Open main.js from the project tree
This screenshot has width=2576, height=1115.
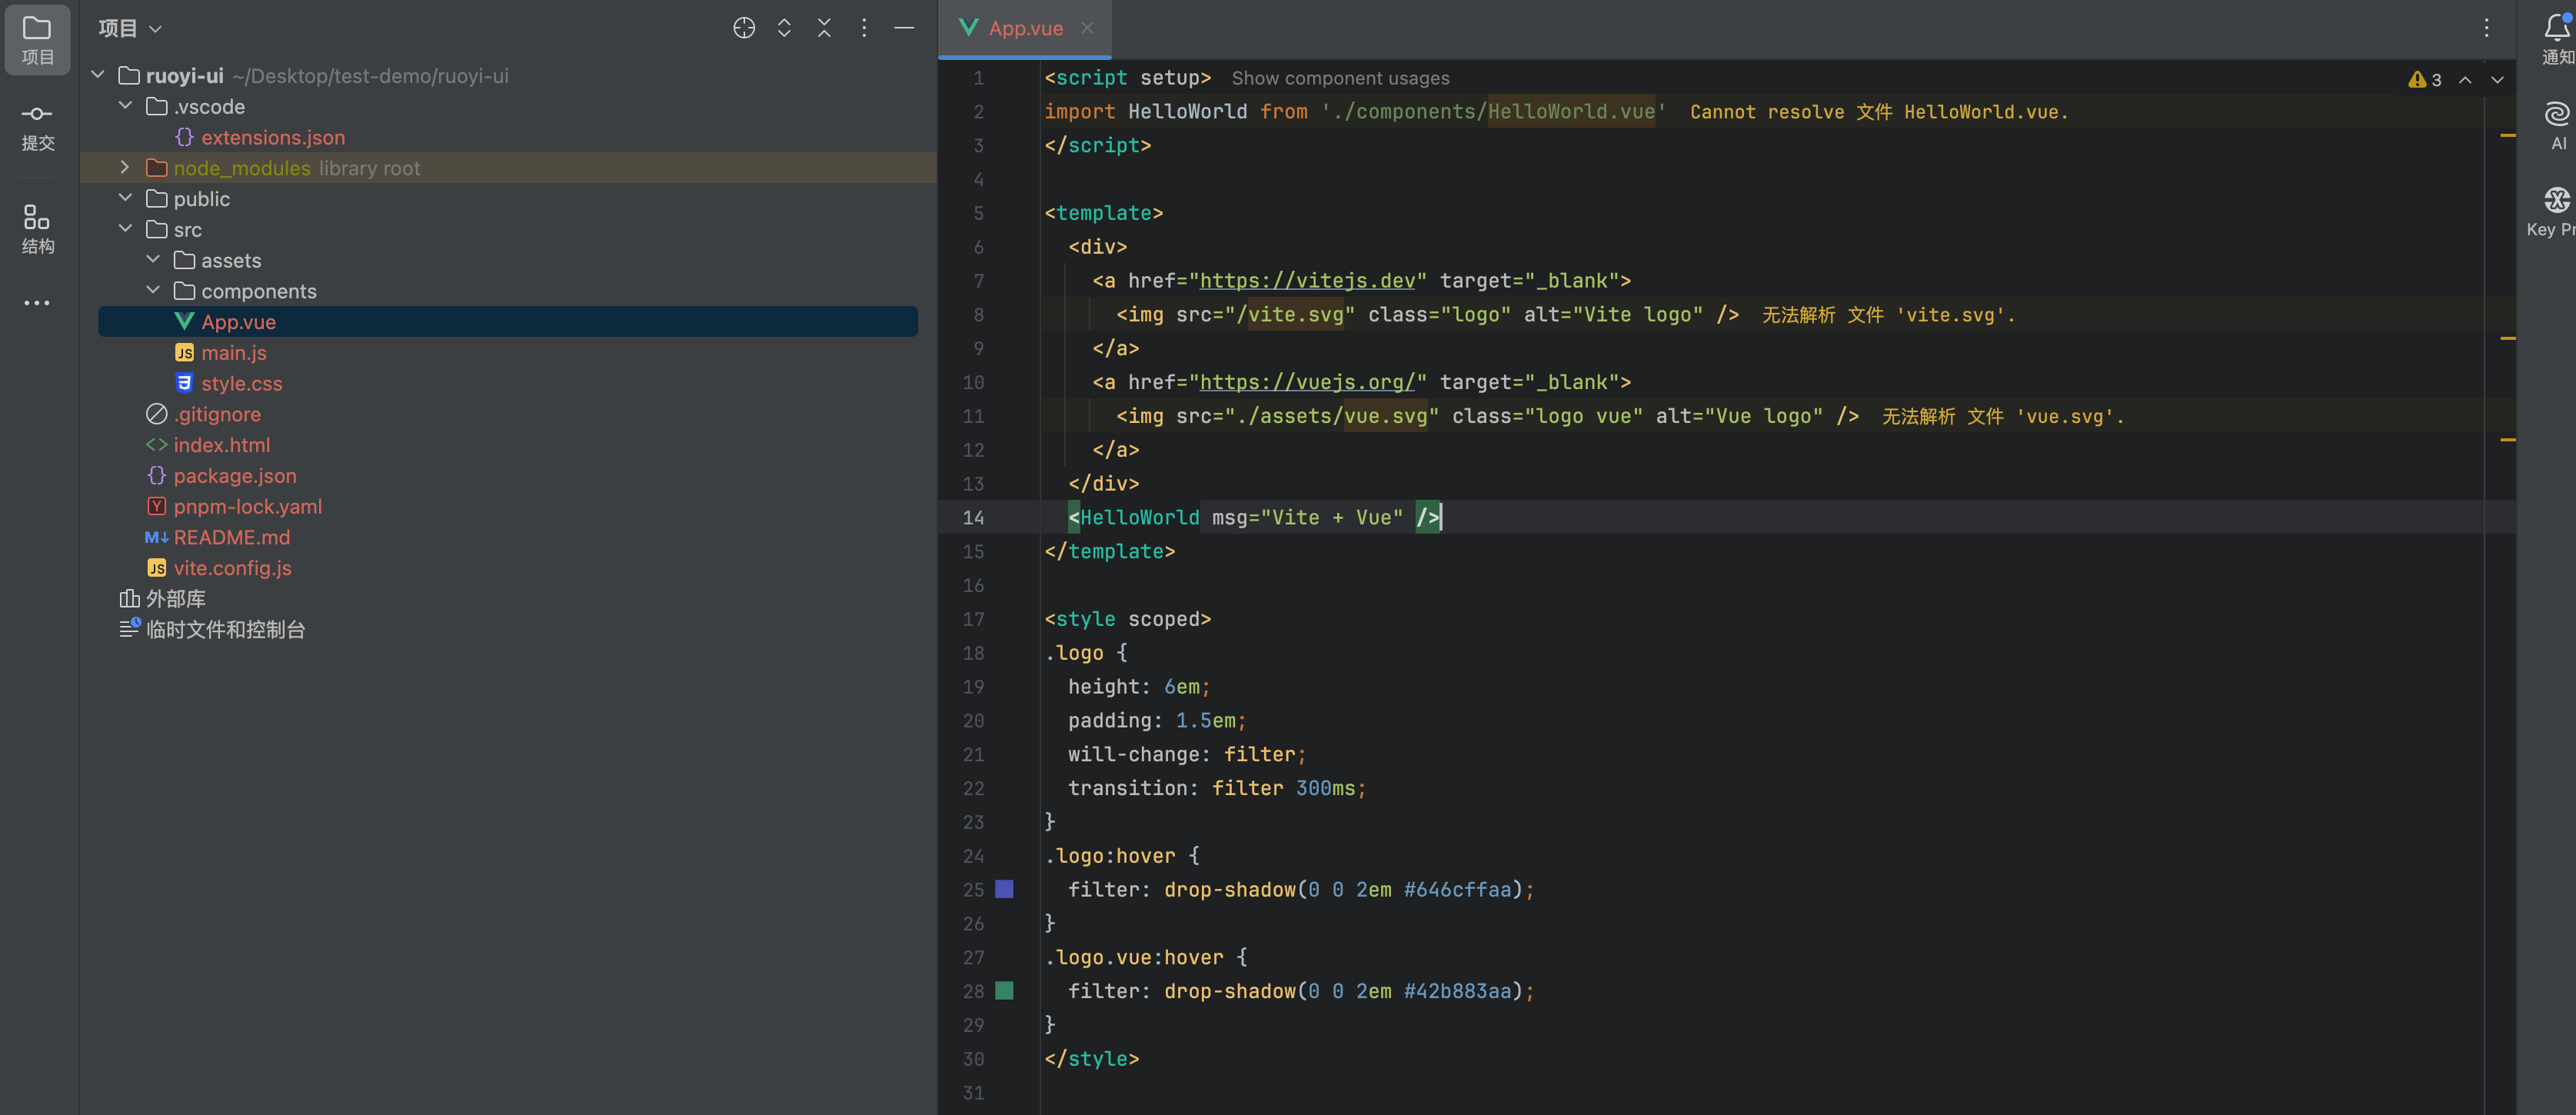(221, 353)
